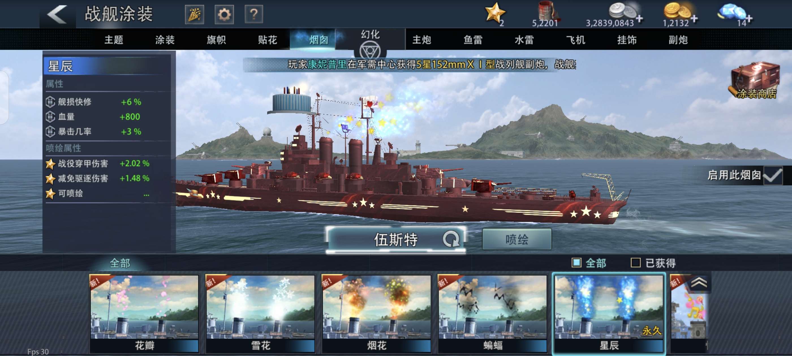Add diamonds with plus icon
The width and height of the screenshot is (792, 356).
pyautogui.click(x=749, y=19)
